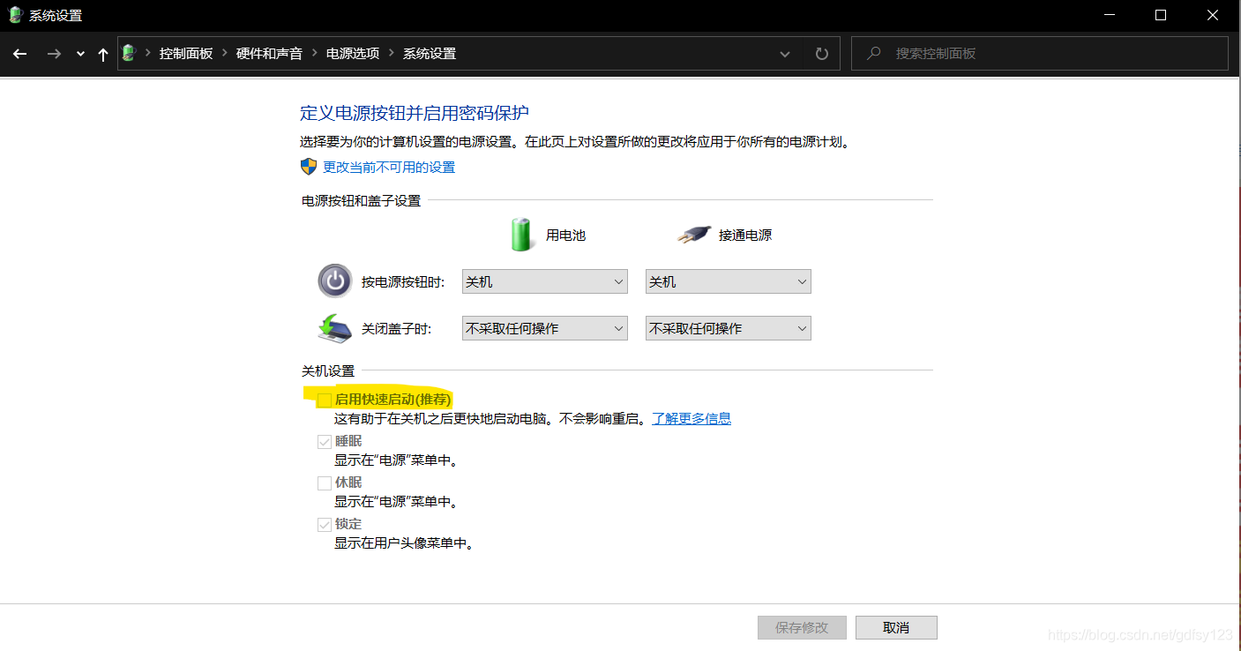Toggle the 睡眠 checkbox
Viewport: 1241px width, 651px height.
(325, 441)
